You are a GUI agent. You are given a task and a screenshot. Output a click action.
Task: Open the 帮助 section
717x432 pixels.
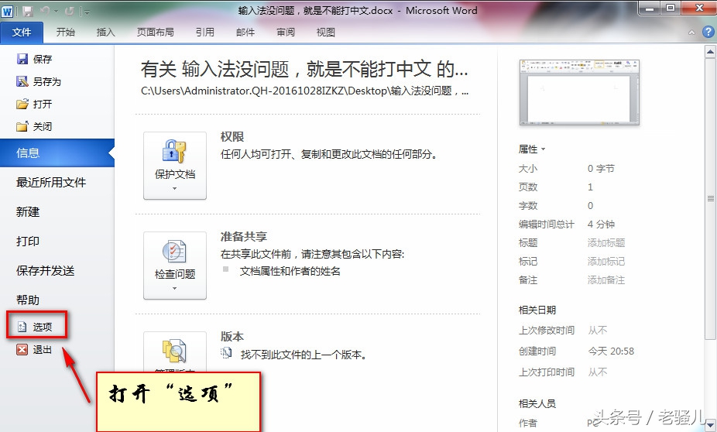click(28, 300)
